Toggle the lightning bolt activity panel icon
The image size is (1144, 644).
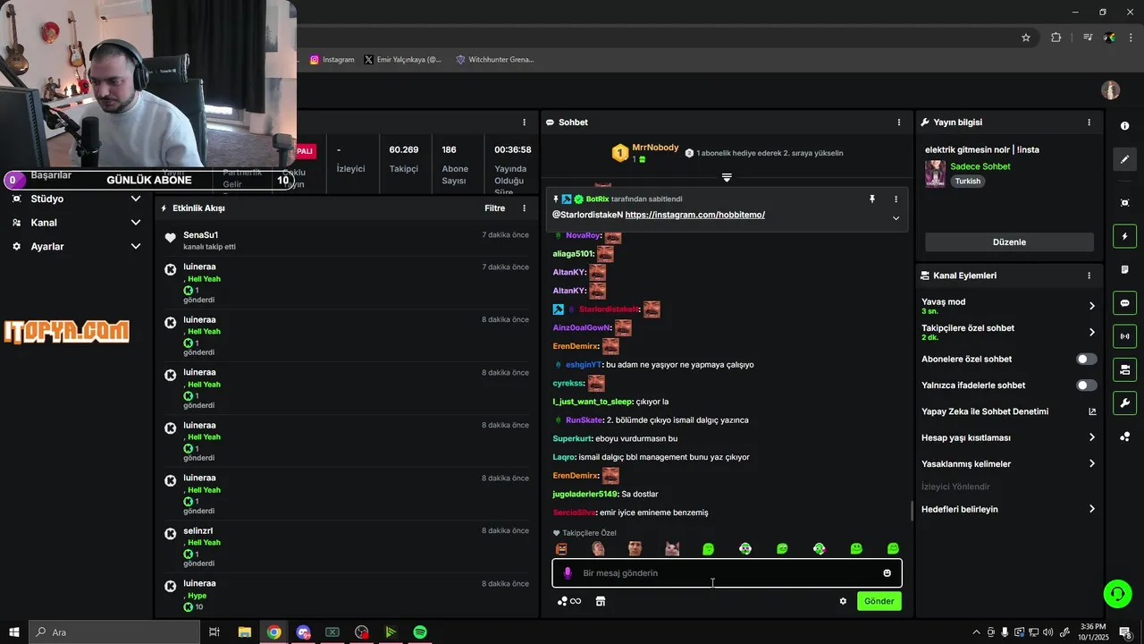1124,236
